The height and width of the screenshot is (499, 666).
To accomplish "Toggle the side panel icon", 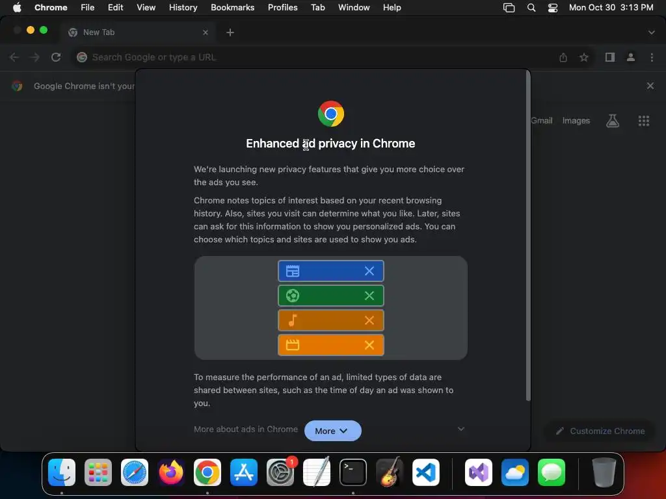I will [610, 57].
